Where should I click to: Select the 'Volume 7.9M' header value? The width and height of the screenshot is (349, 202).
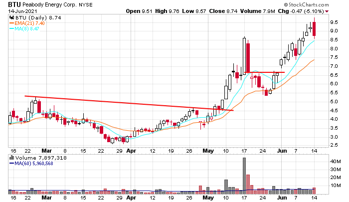pyautogui.click(x=258, y=11)
